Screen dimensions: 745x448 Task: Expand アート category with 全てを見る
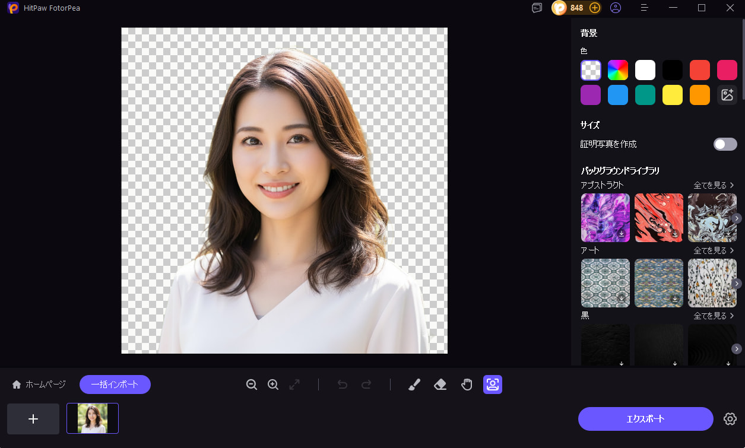714,250
